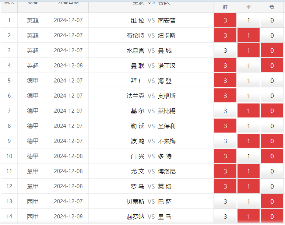Image resolution: width=285 pixels, height=225 pixels.
Task: Toggle win option 3 for 维拉 VS 南安普
Action: 225,20
